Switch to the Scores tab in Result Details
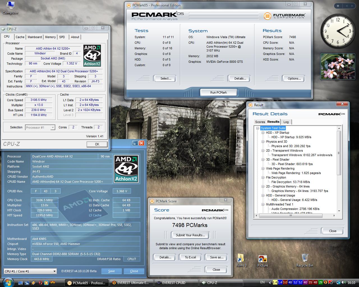The height and width of the screenshot is (287, 359). [x=260, y=122]
